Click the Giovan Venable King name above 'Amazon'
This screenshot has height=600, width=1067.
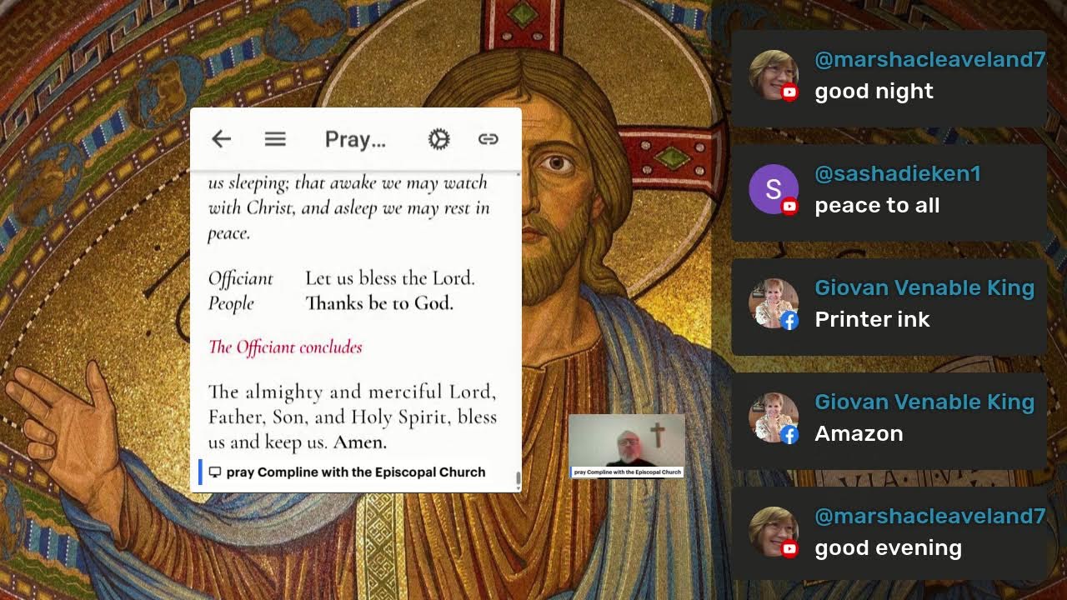(924, 402)
